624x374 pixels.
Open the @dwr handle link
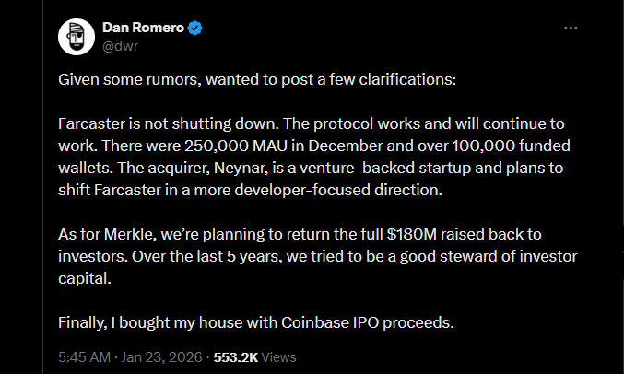[120, 44]
